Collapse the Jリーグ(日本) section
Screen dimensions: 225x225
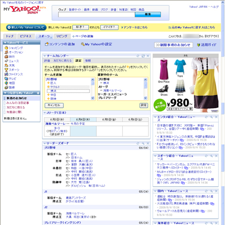coord(45,112)
